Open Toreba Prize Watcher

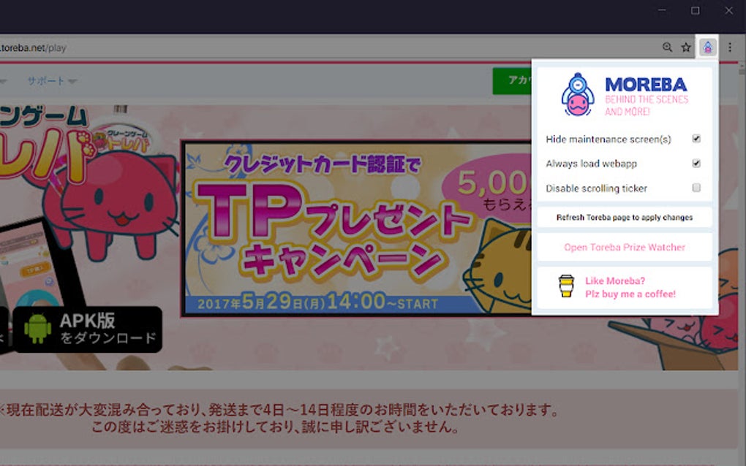tap(624, 247)
